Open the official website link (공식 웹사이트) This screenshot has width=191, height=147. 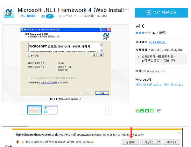pos(173,85)
